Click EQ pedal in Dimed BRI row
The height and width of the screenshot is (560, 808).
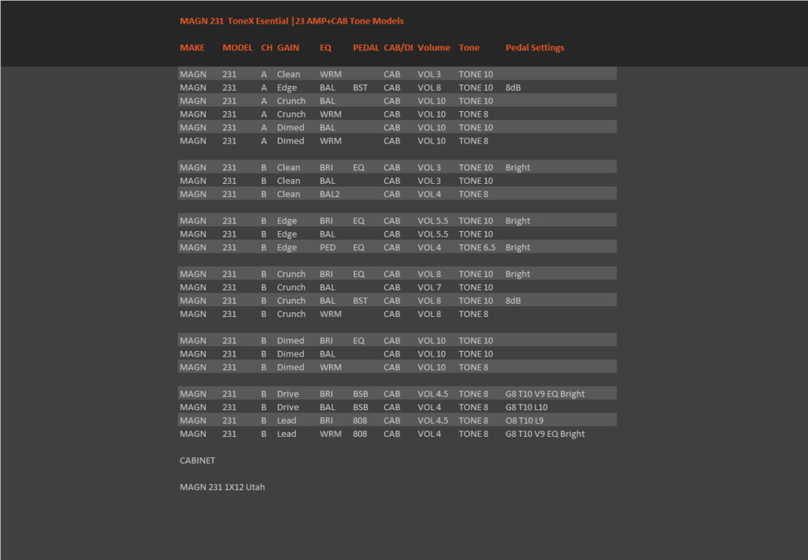click(x=359, y=341)
